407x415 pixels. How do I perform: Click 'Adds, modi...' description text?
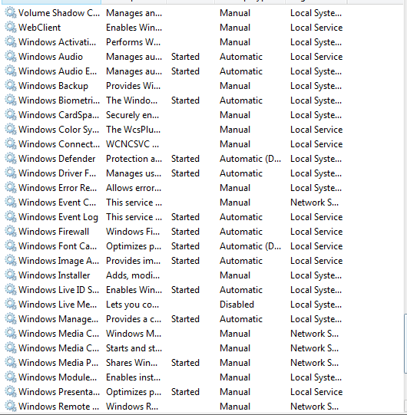[133, 275]
